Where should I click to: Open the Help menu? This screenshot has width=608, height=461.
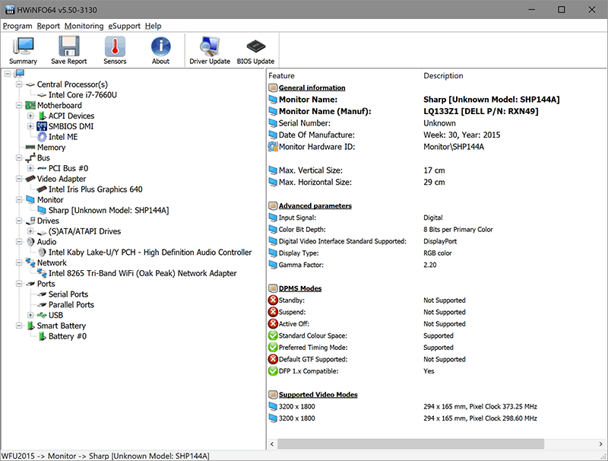[x=154, y=26]
